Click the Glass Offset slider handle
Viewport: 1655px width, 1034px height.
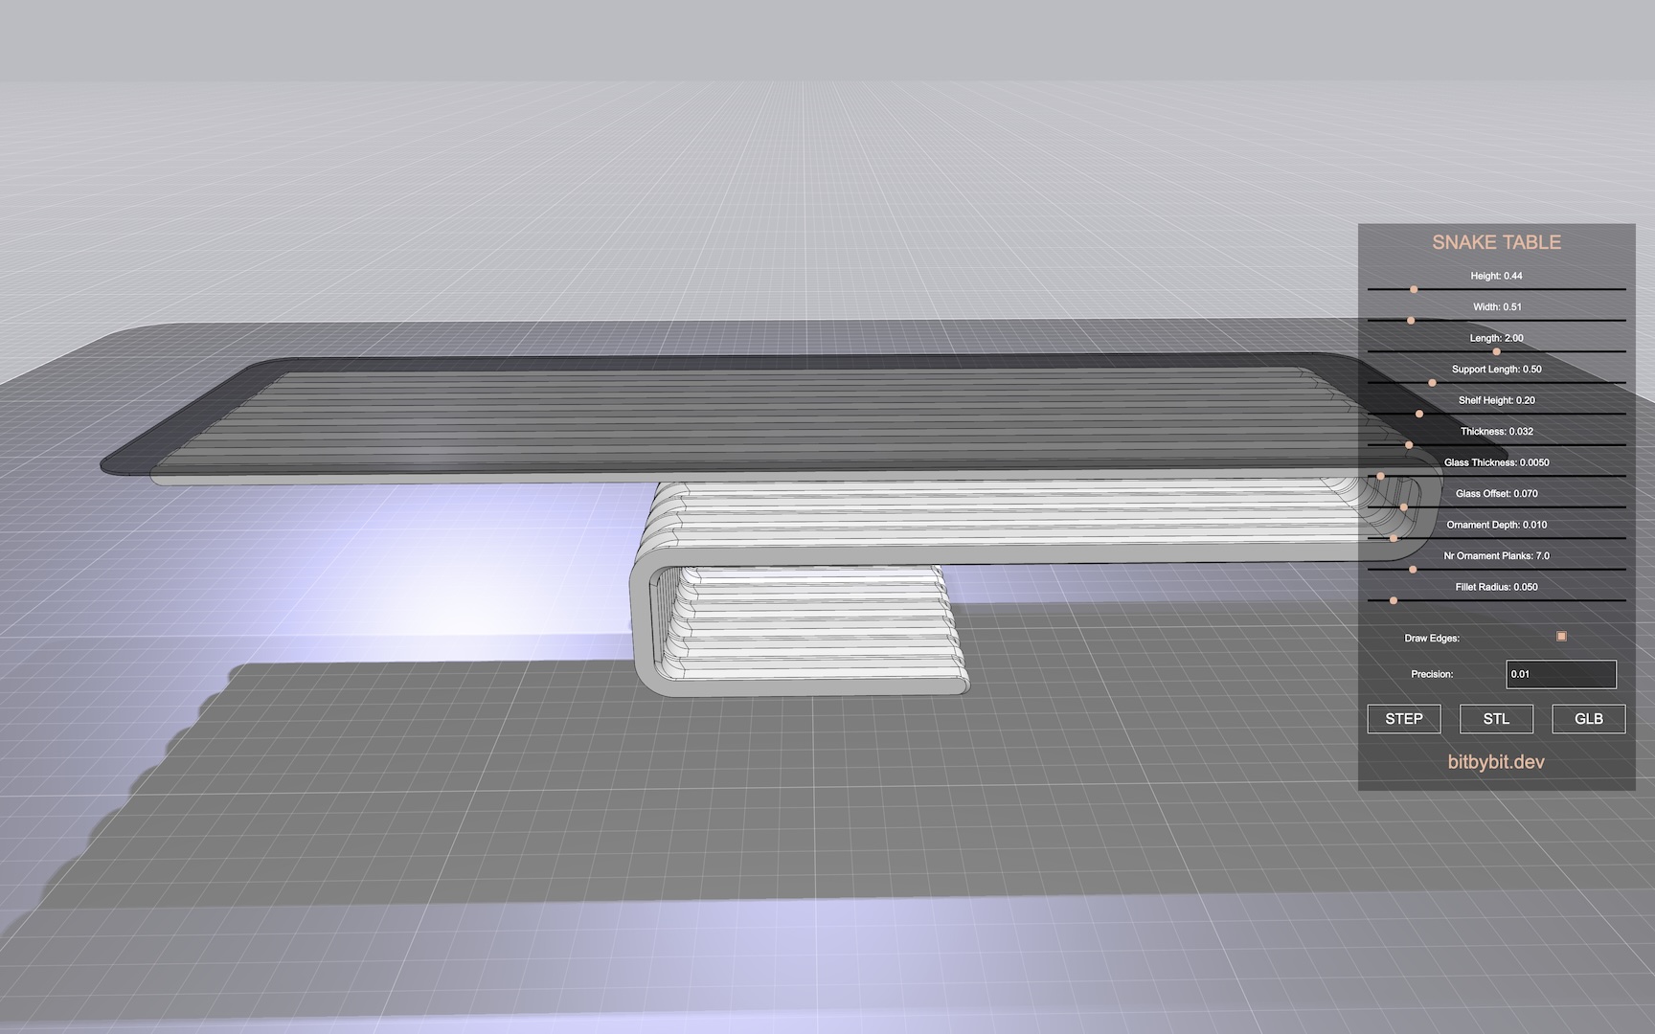coord(1404,506)
